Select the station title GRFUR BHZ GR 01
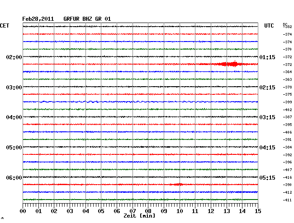Viewport: 294px width, 223px height. tap(87, 19)
